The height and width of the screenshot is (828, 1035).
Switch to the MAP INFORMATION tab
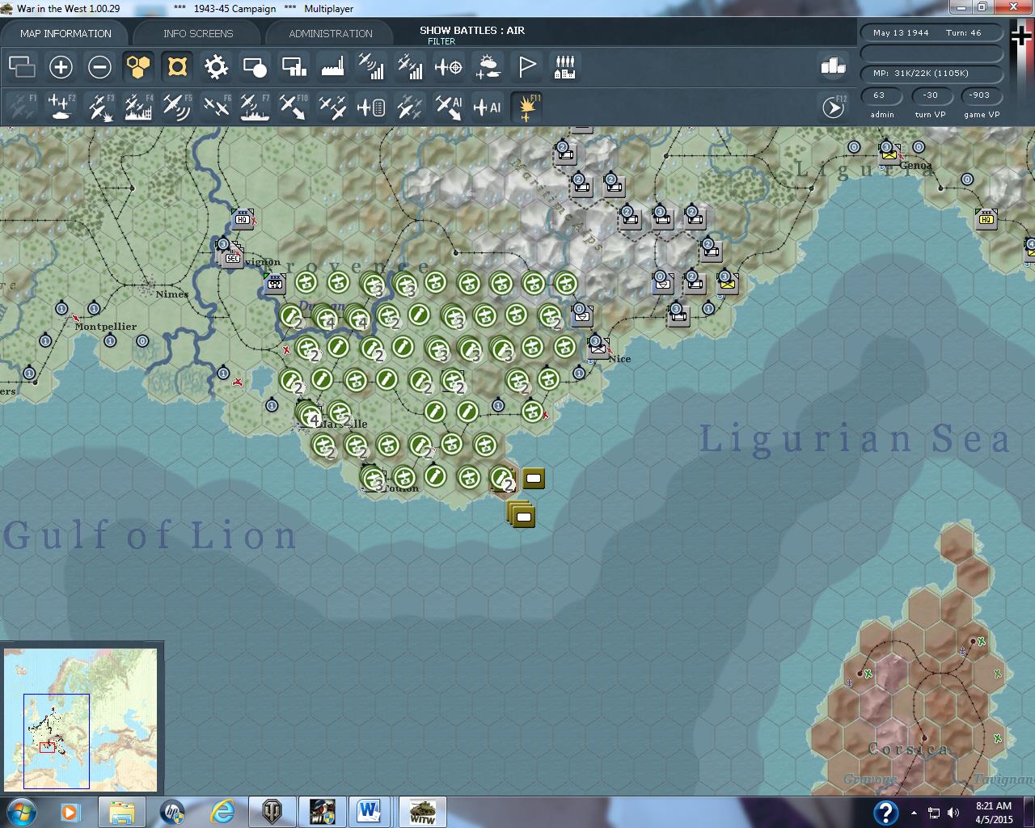coord(65,33)
